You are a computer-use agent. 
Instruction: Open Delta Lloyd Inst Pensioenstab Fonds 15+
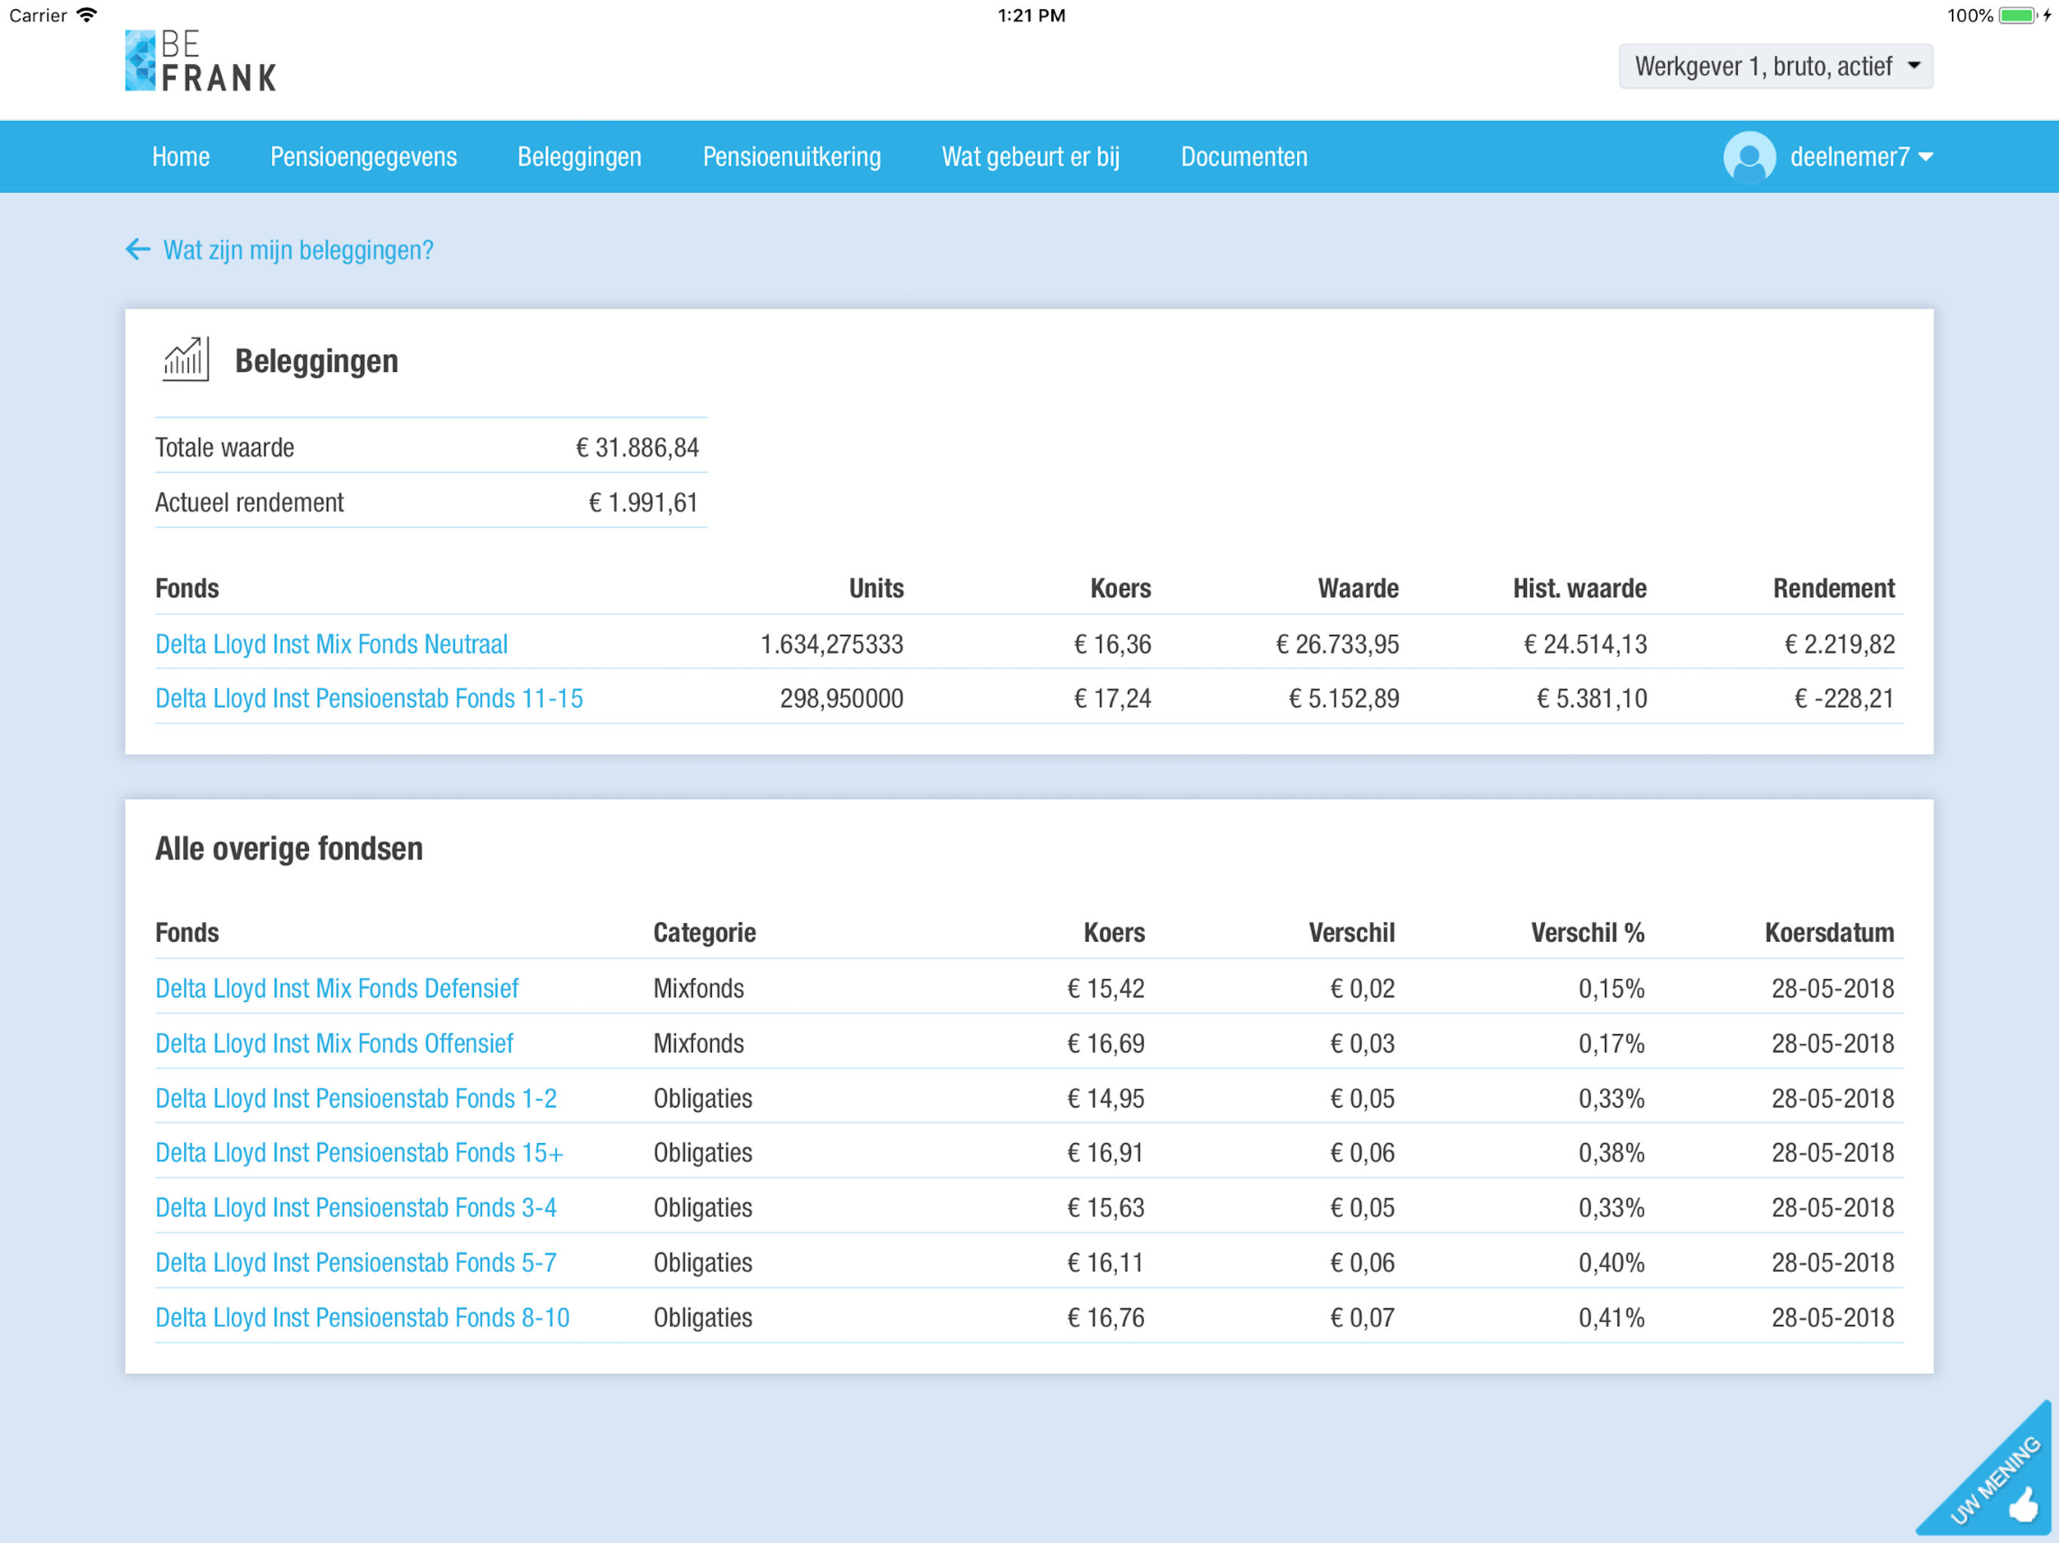(359, 1153)
